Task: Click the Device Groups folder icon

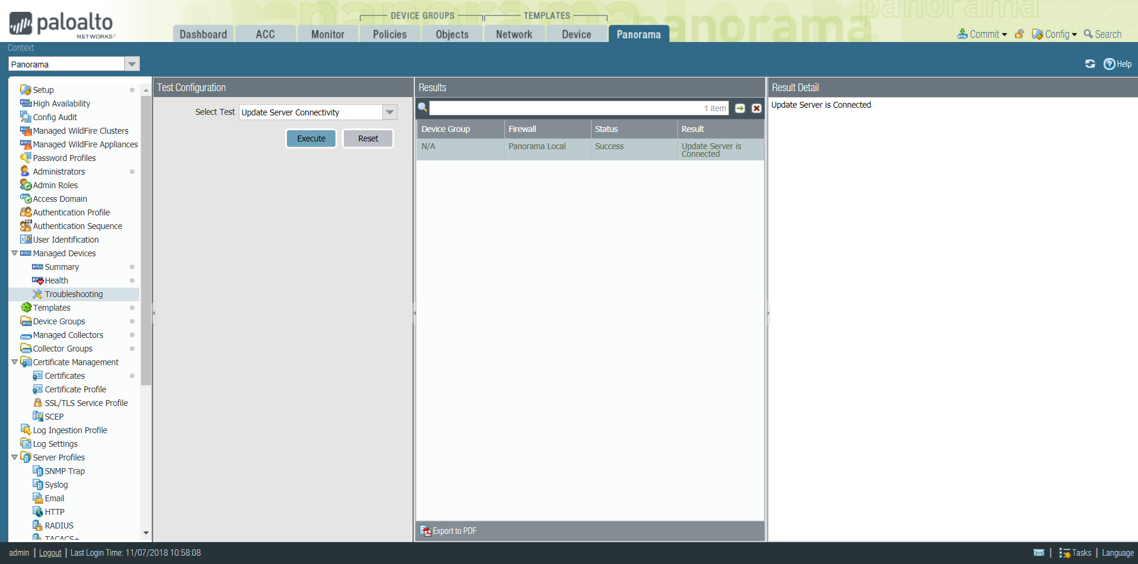Action: click(x=25, y=321)
